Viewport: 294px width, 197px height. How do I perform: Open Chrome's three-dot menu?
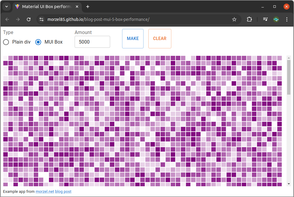click(x=287, y=19)
